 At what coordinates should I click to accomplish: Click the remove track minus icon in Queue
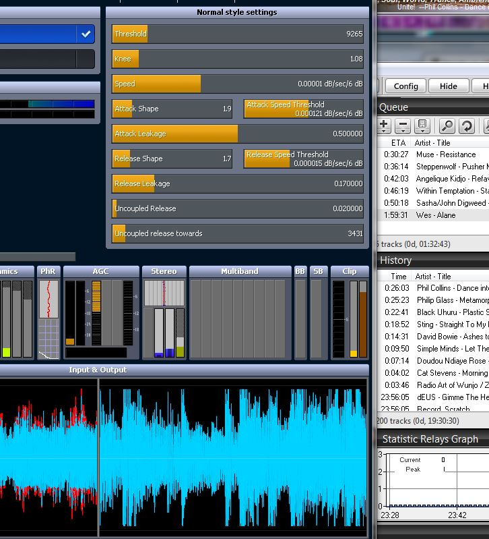[403, 124]
